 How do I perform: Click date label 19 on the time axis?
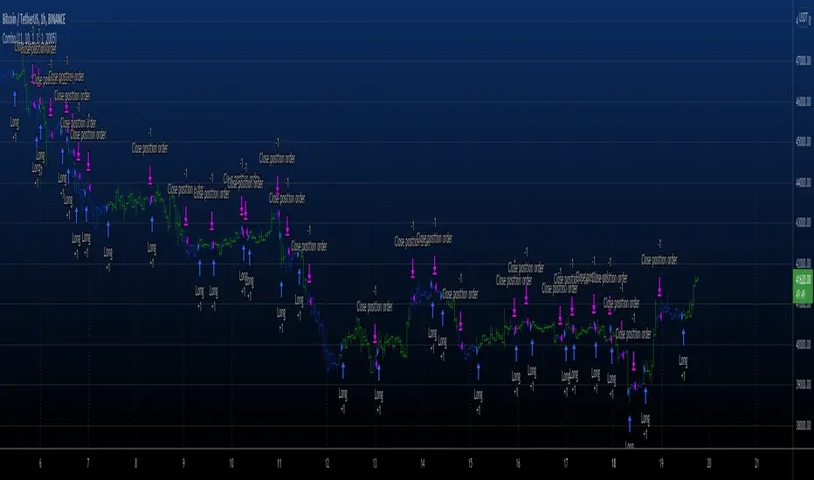point(661,463)
